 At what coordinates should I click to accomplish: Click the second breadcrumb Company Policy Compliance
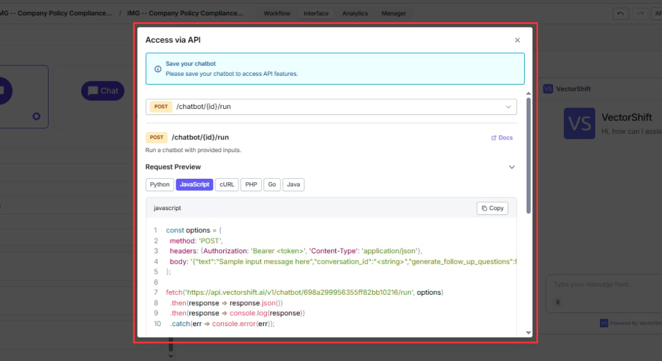tap(185, 13)
